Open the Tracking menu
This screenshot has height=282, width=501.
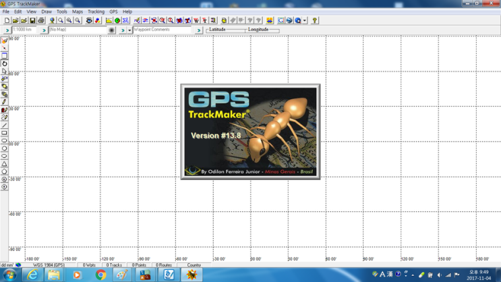click(x=96, y=11)
